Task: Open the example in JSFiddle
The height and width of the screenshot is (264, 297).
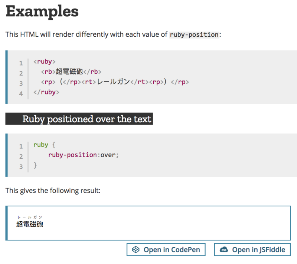Action: [252, 250]
